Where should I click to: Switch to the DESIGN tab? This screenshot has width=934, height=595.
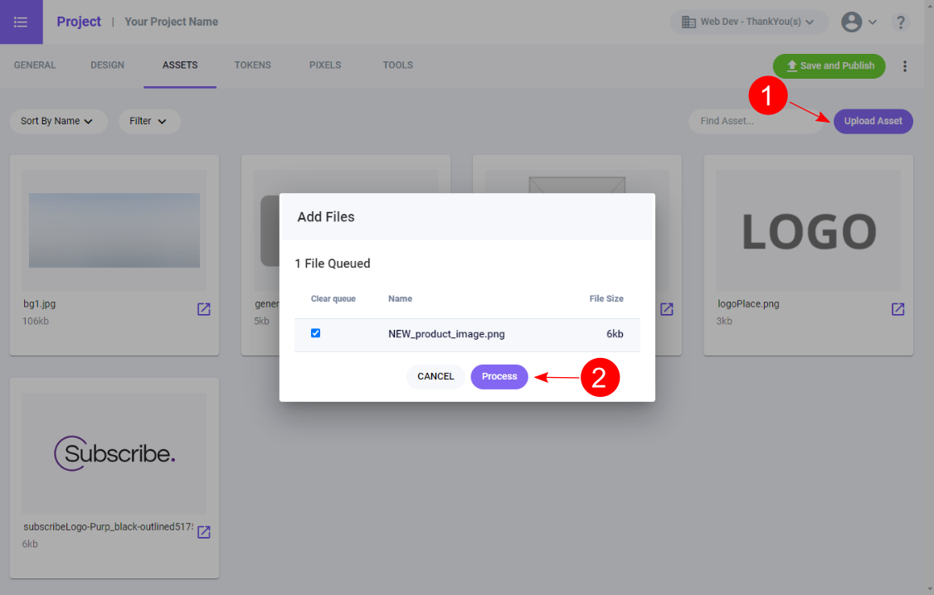[107, 65]
